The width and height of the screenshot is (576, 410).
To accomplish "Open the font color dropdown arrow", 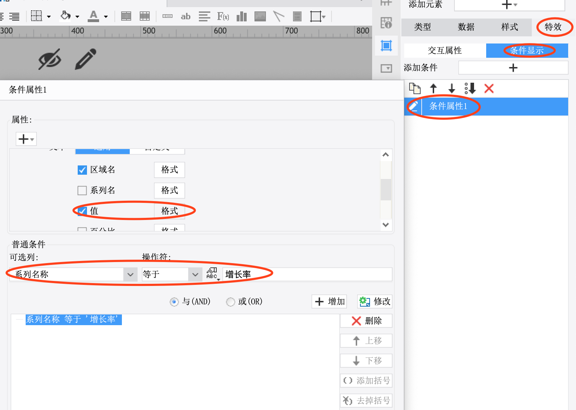I will [x=106, y=16].
